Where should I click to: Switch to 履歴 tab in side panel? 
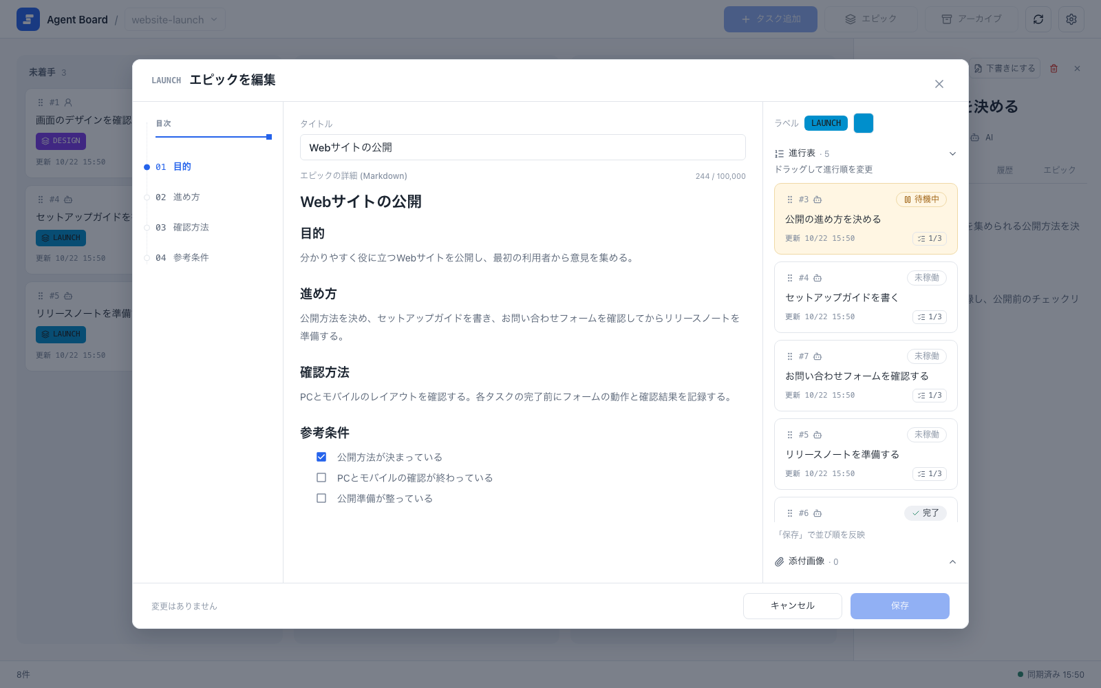pos(1005,170)
